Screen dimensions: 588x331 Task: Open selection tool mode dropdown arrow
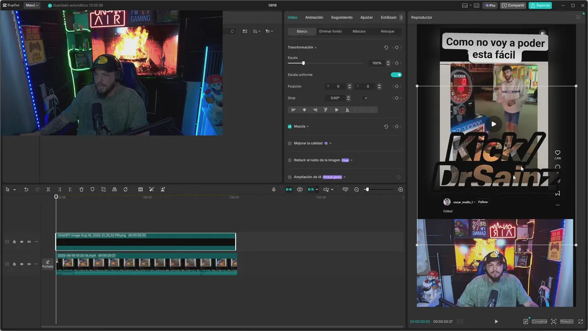point(14,189)
